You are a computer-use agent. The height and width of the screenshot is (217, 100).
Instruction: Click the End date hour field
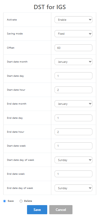point(73,132)
